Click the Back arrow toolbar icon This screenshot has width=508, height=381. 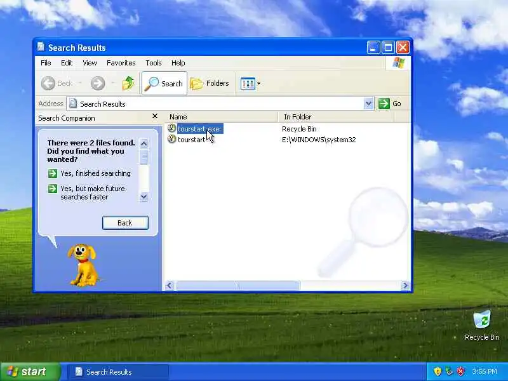click(48, 84)
